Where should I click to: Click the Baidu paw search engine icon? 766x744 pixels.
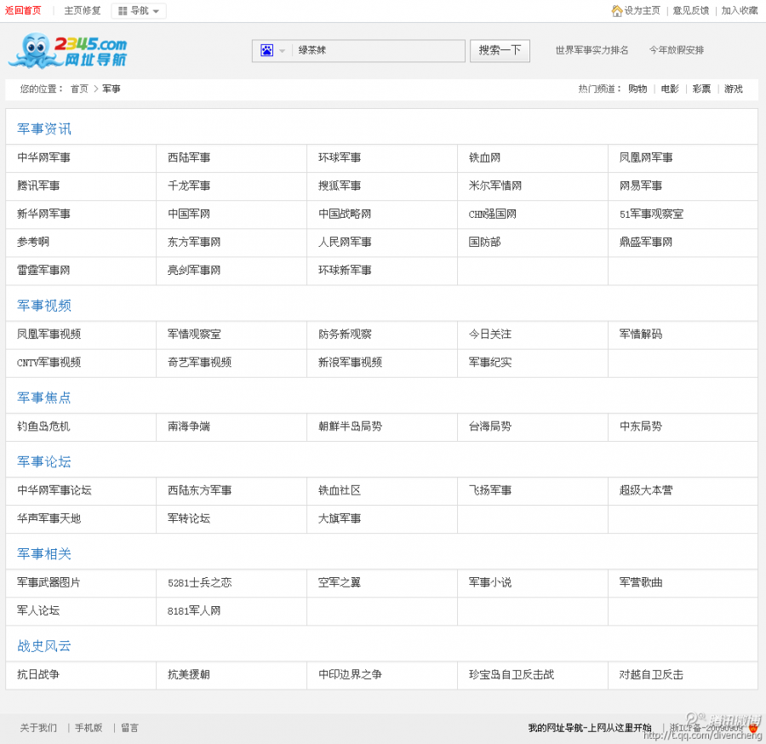(x=266, y=50)
